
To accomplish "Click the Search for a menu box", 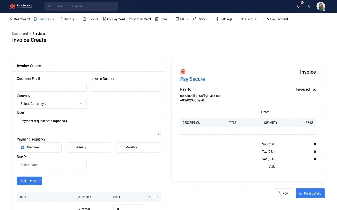I will pos(81,6).
